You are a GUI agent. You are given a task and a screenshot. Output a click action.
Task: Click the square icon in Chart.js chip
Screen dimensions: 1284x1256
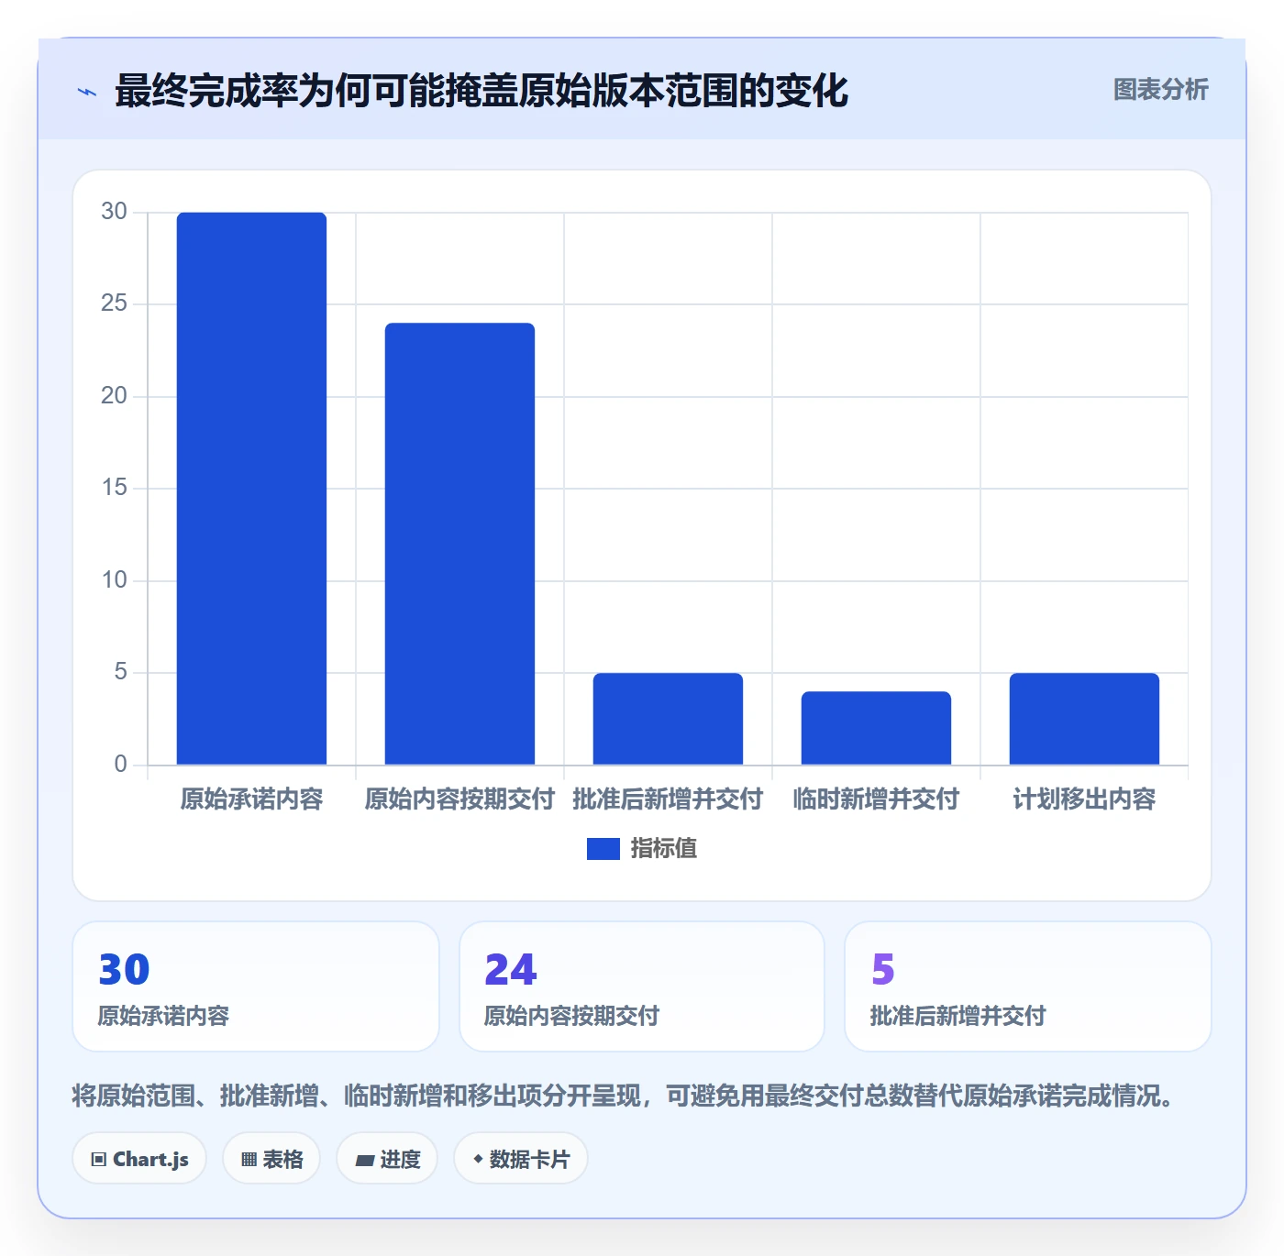tap(99, 1160)
